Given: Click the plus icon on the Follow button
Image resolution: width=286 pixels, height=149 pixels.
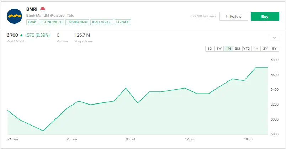Looking at the screenshot, I should tap(226, 16).
